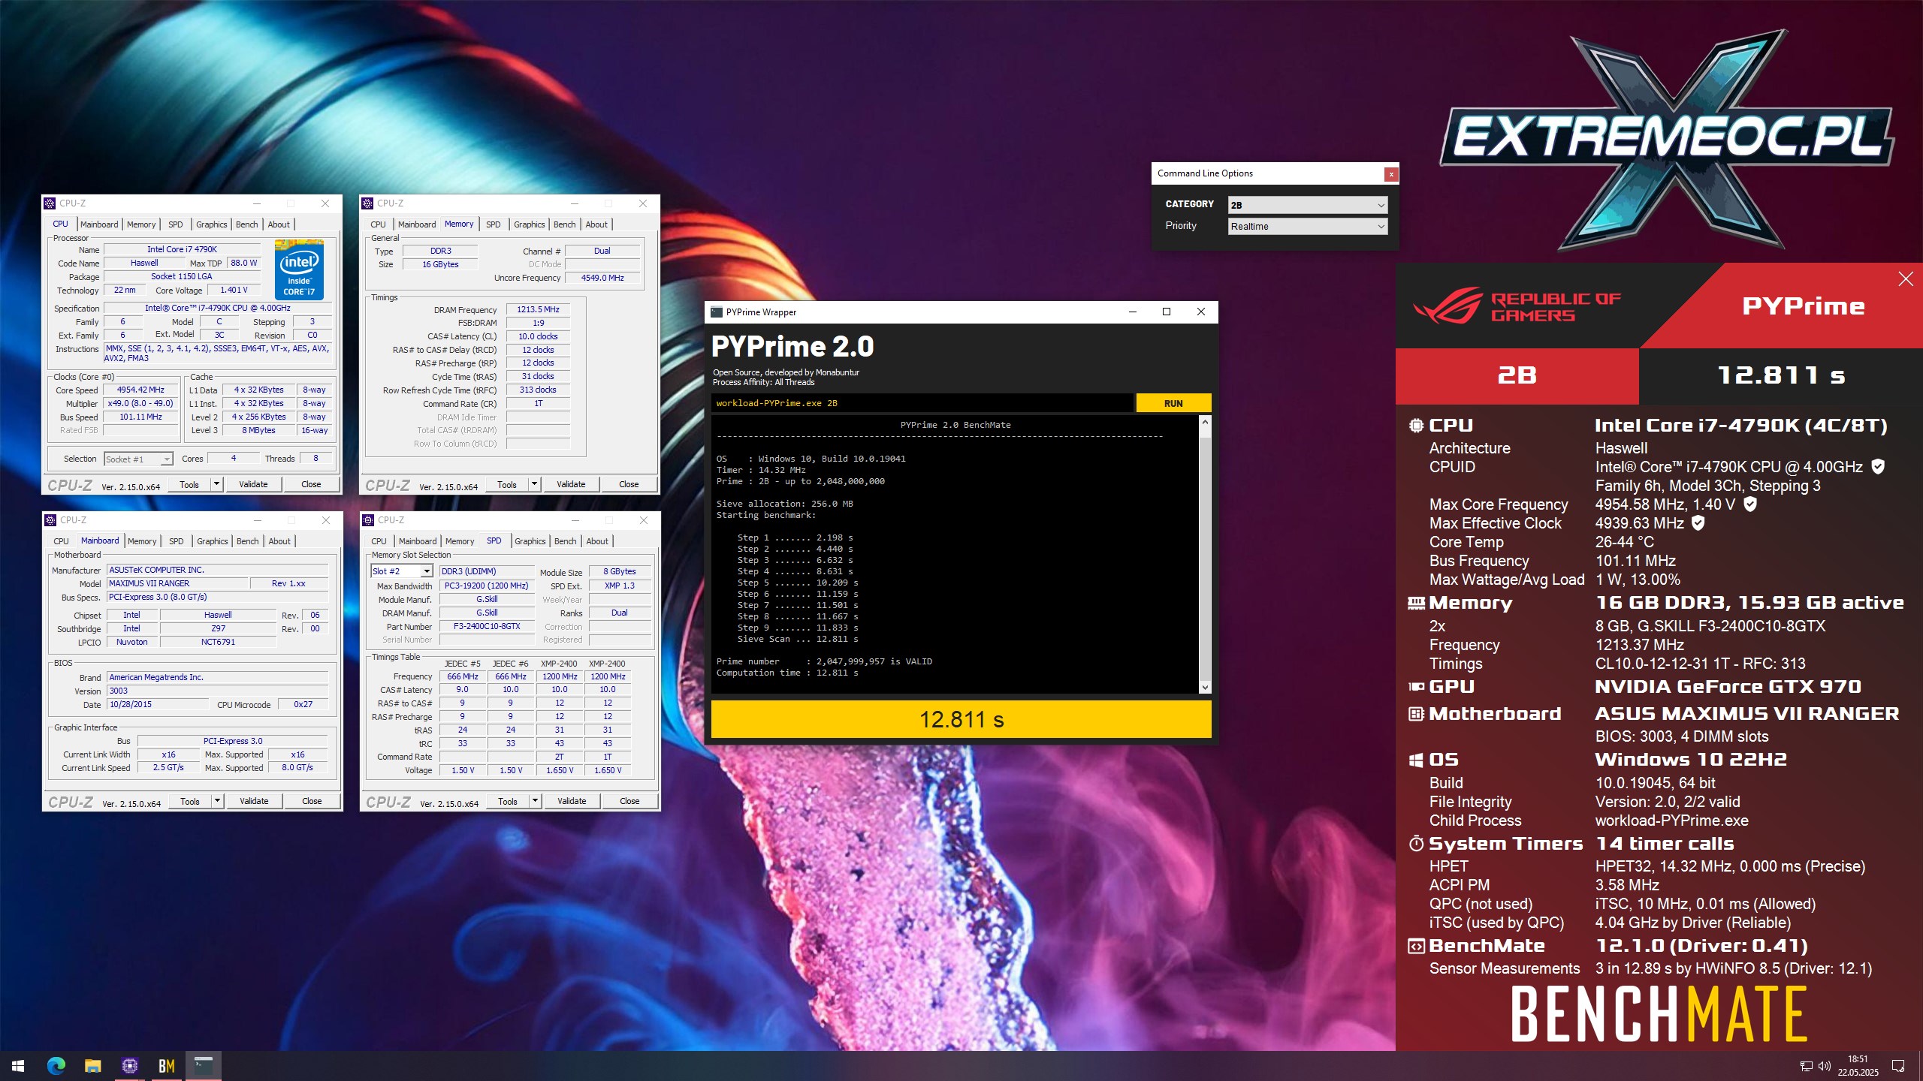Maximize the PYPrime Wrapper window
1923x1081 pixels.
1167,312
